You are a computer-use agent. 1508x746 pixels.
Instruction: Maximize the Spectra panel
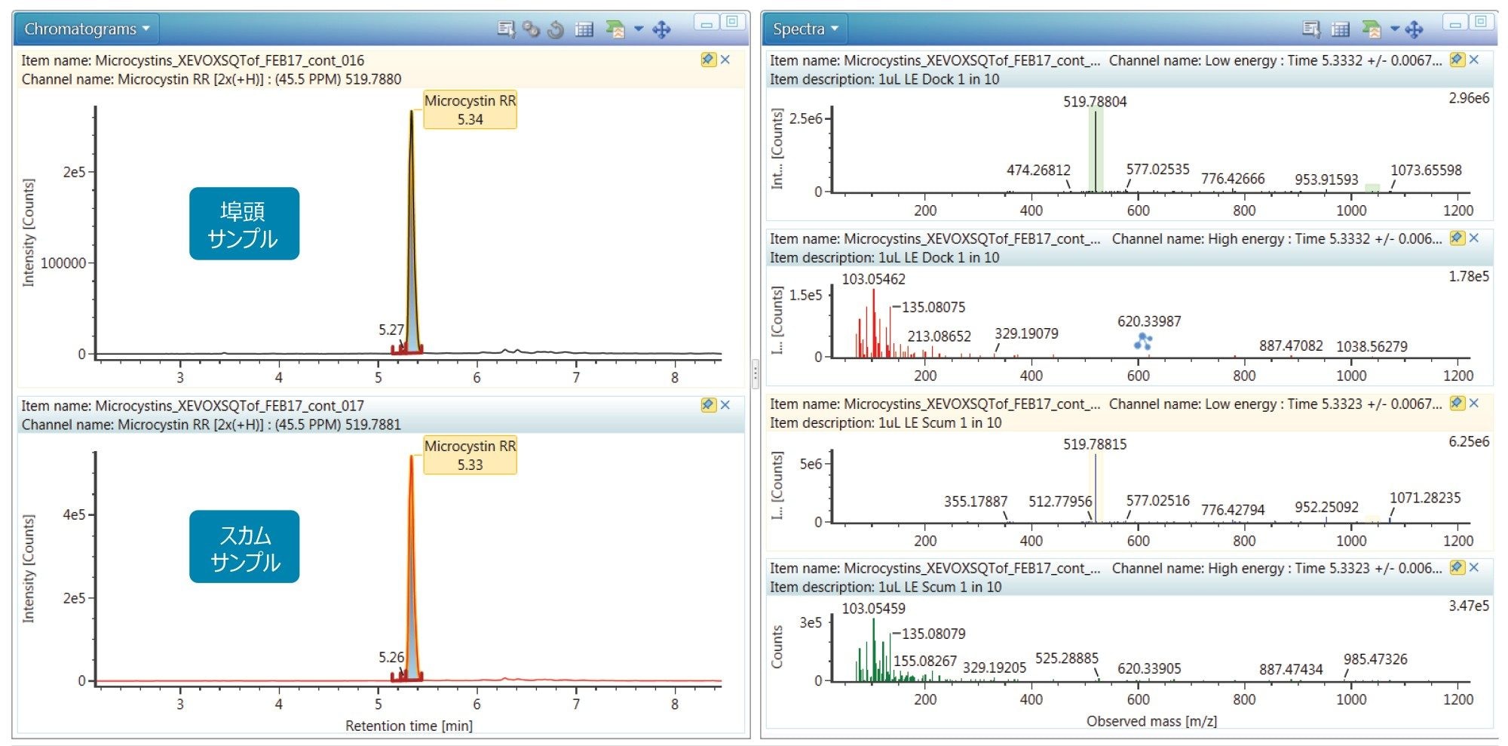[1481, 22]
